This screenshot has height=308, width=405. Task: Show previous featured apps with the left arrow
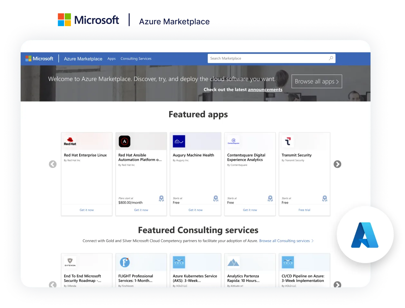53,164
